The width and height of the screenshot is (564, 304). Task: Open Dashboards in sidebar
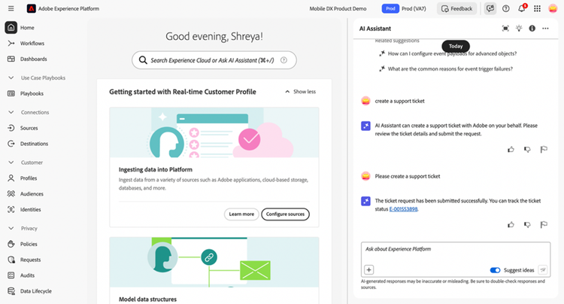[x=27, y=59]
